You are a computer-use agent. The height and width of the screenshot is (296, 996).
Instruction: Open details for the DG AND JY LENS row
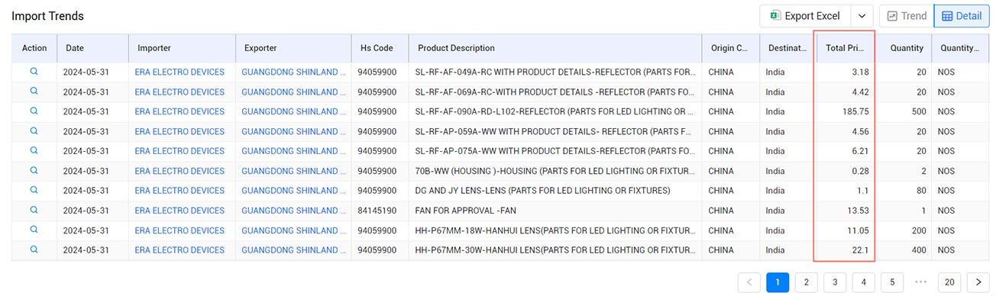coord(34,190)
